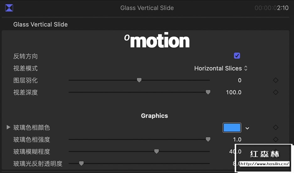Click the timecode display at top right
294x173 pixels.
(x=271, y=8)
